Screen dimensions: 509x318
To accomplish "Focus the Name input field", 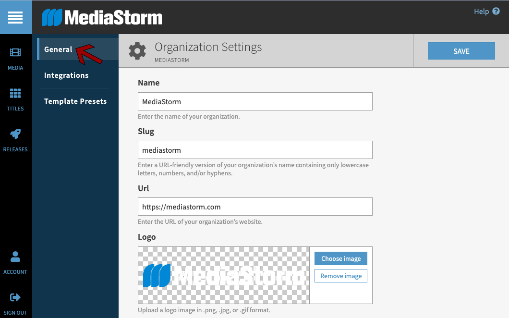I will point(255,102).
